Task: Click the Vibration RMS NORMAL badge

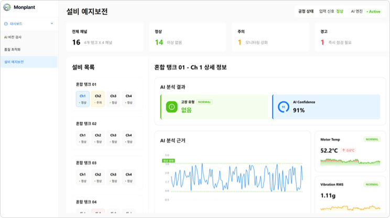Action: pyautogui.click(x=371, y=185)
